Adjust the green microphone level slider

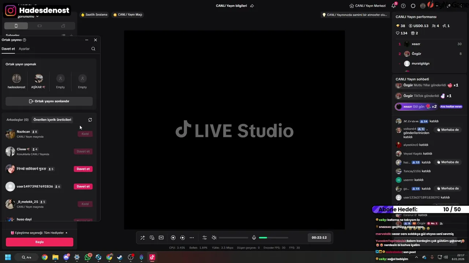273,238
